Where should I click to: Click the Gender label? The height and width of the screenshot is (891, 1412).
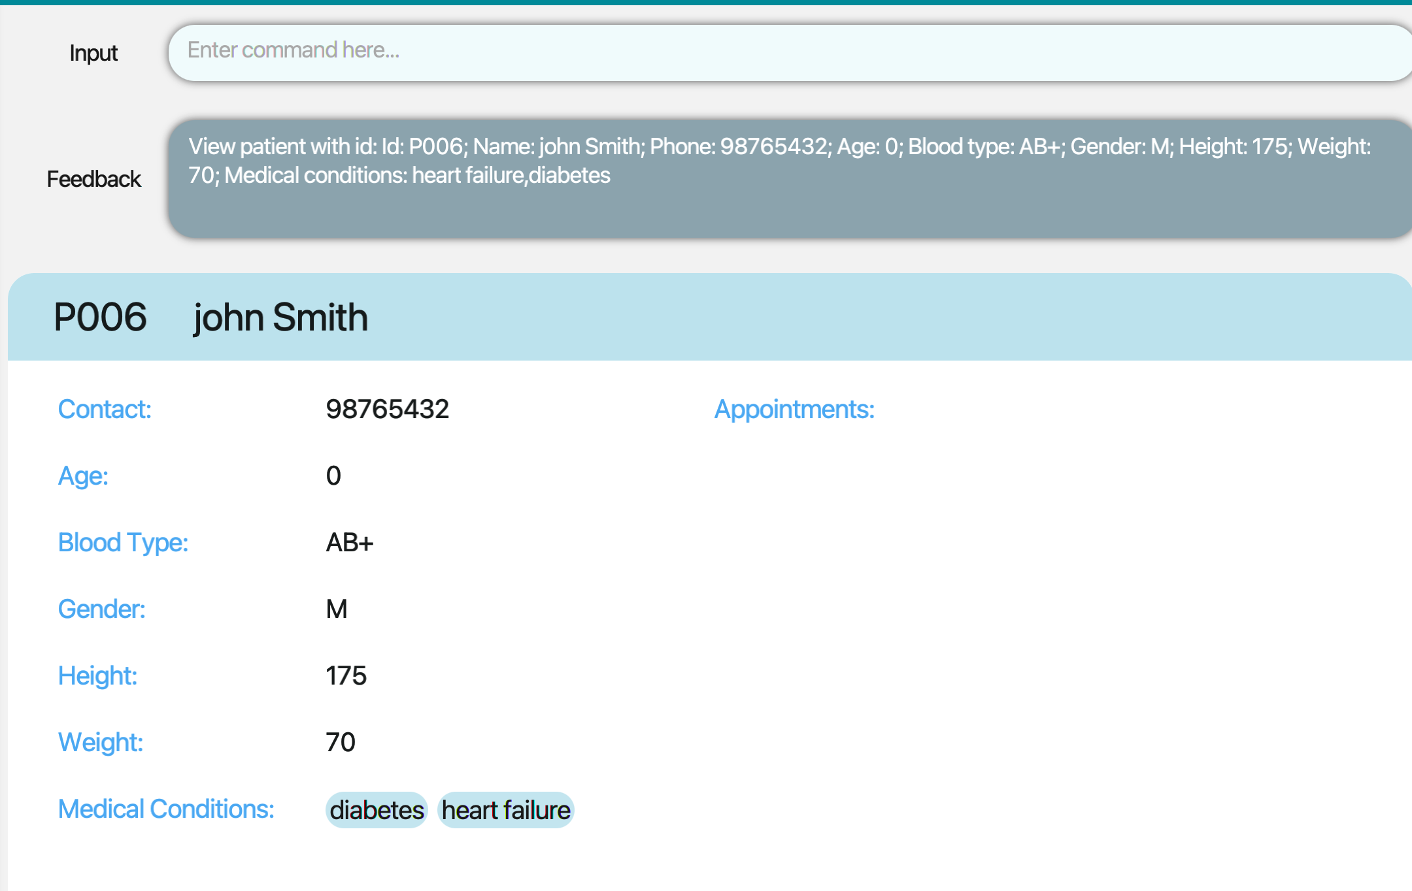[x=101, y=609]
